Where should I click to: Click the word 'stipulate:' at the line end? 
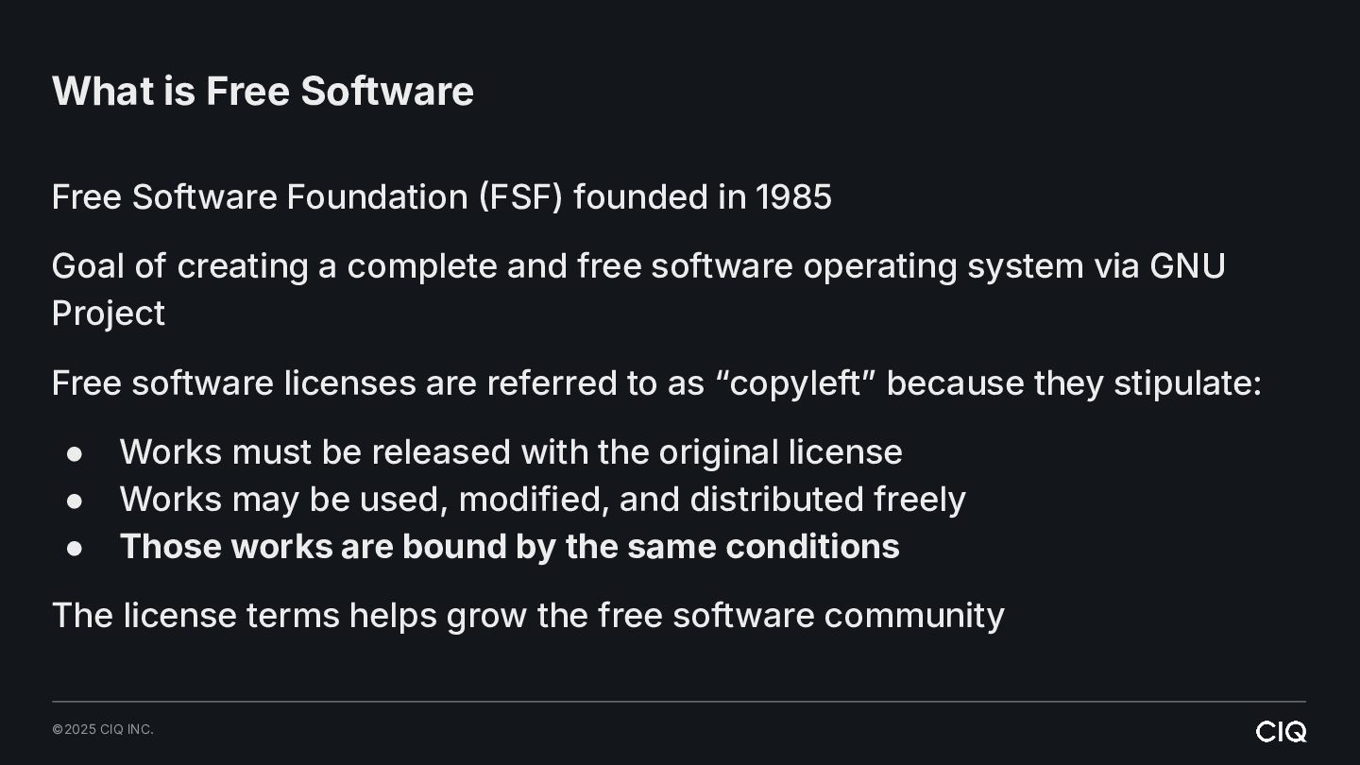1187,382
